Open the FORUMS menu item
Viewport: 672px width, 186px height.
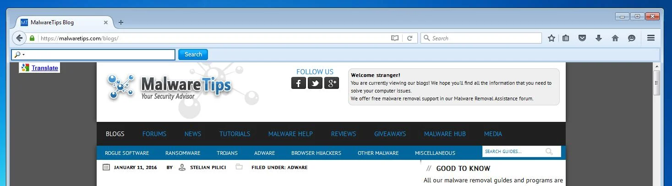pos(154,134)
